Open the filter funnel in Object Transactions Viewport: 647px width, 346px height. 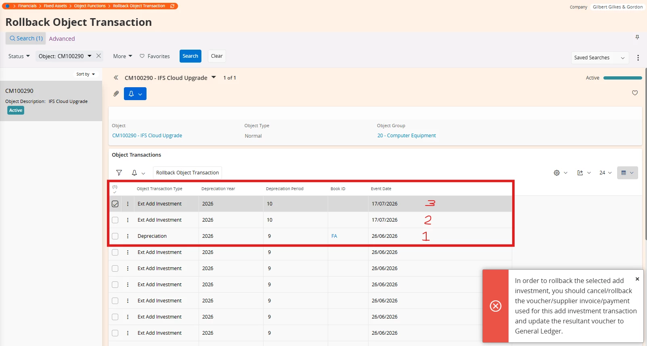(x=119, y=173)
